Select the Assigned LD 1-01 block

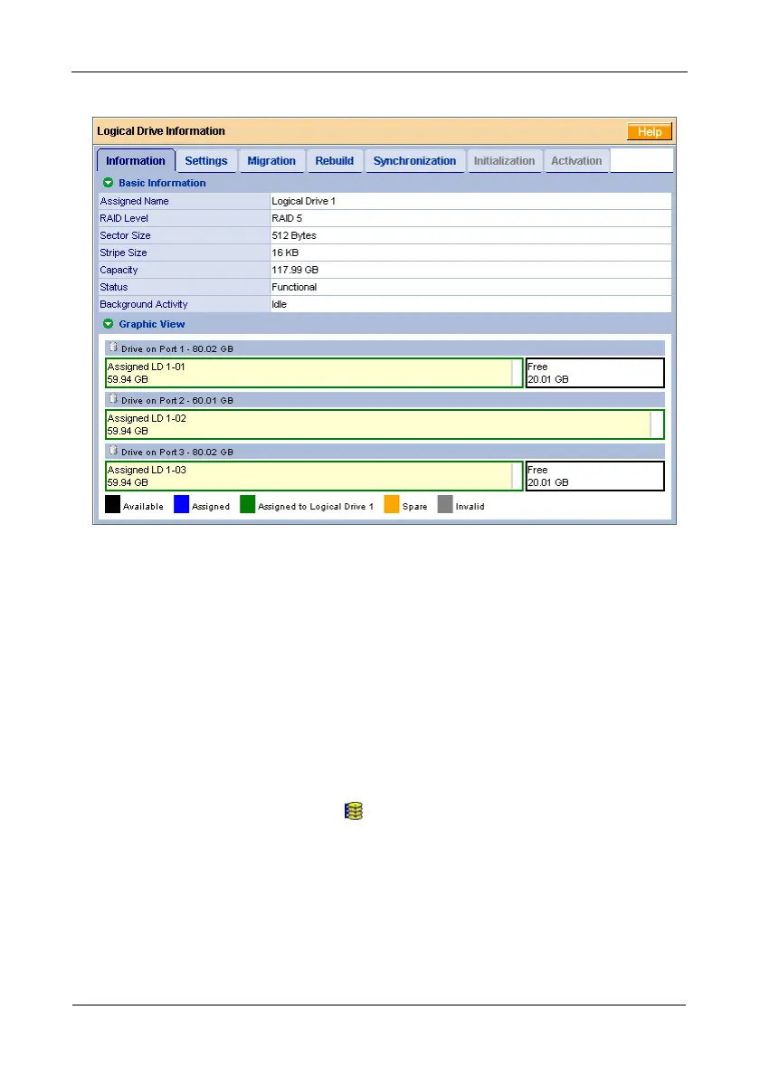coord(314,373)
